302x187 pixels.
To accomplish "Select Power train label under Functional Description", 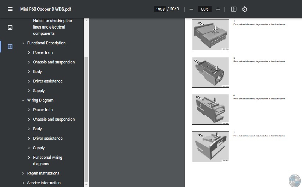I will (x=43, y=52).
